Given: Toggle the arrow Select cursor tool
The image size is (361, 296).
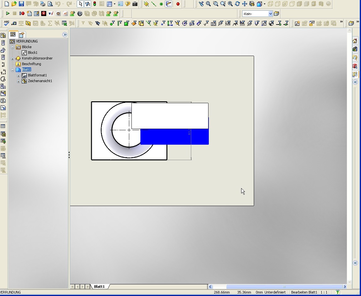Looking at the screenshot, I should [81, 4].
